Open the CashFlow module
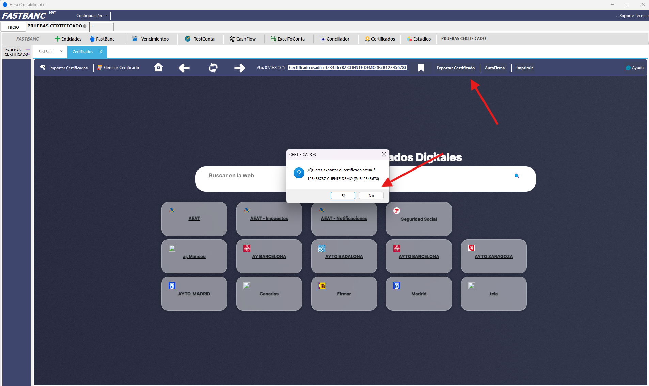This screenshot has height=386, width=649. [x=243, y=39]
